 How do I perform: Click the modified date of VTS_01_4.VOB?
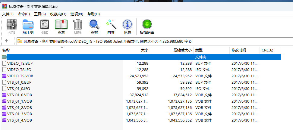[x=244, y=120]
